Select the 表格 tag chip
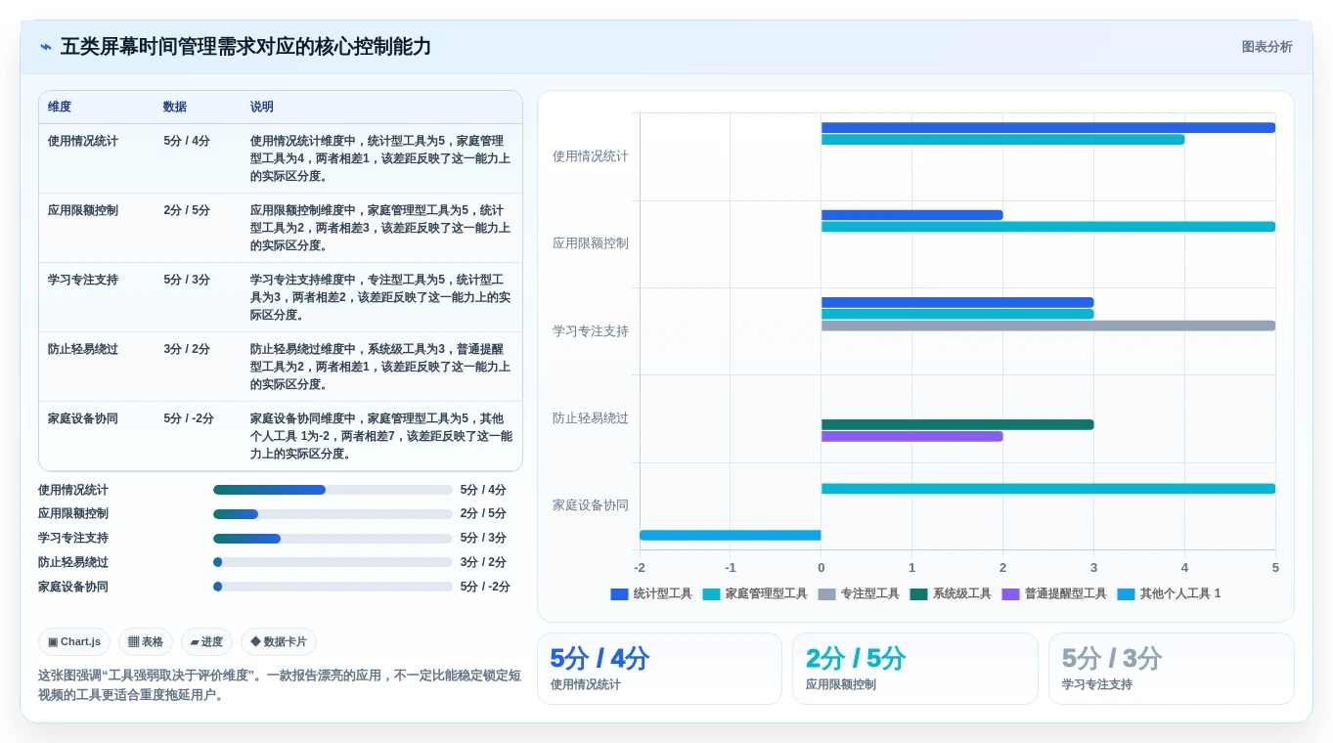 [x=146, y=642]
